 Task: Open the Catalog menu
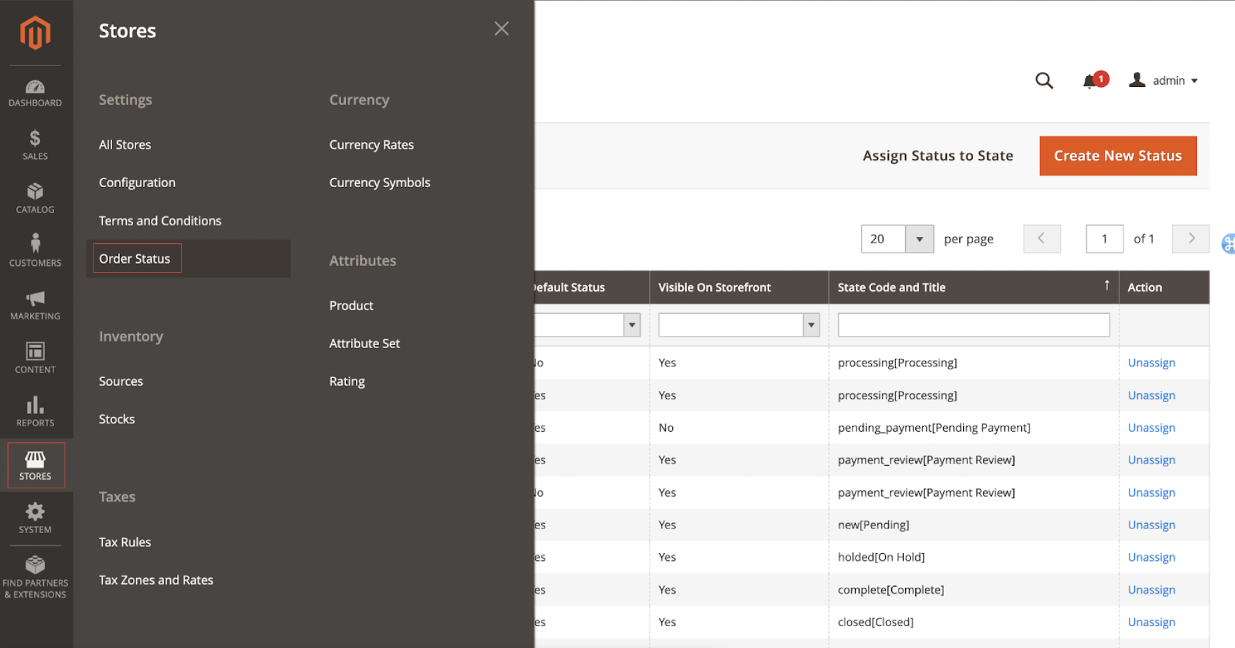(35, 198)
